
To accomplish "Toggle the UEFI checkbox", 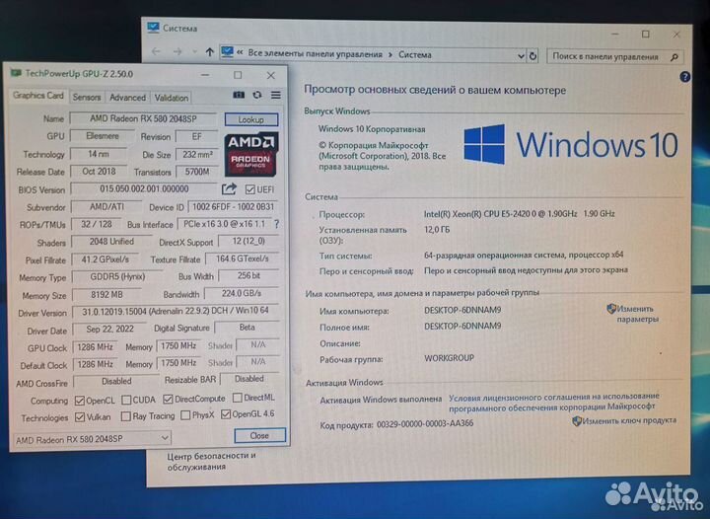I will pyautogui.click(x=250, y=189).
